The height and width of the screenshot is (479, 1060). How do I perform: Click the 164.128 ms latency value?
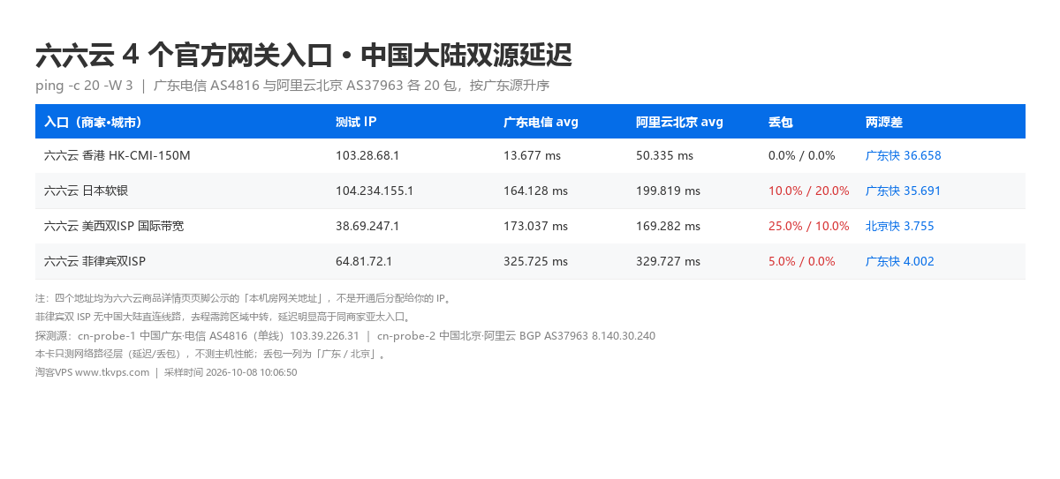535,191
